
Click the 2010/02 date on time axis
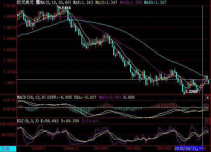134,149
